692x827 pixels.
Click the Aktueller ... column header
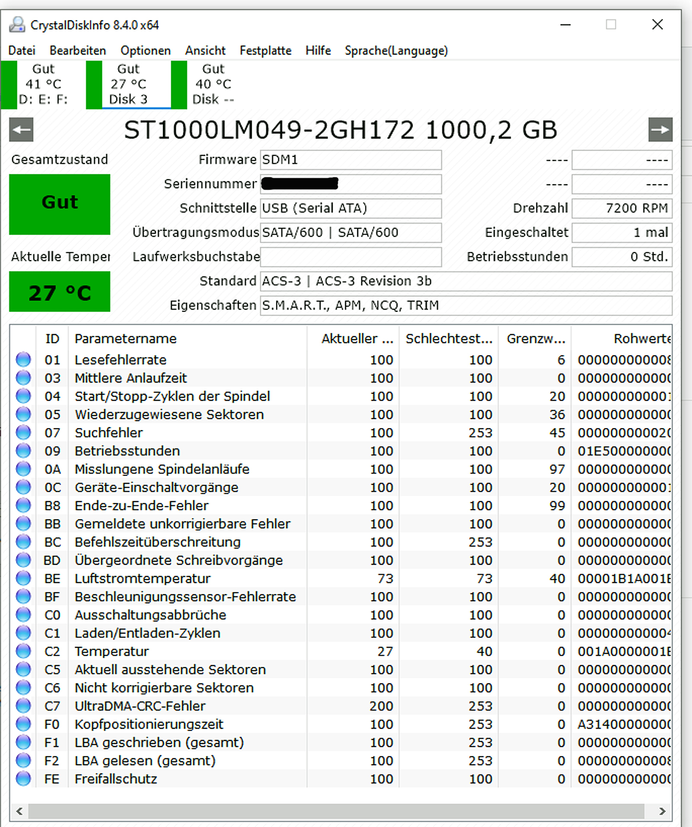tap(353, 338)
